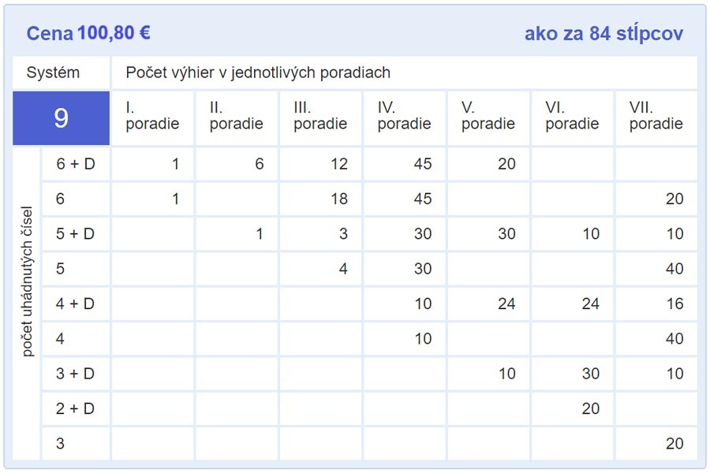The height and width of the screenshot is (473, 710).
Task: Select the '4 + D' row label
Action: coord(75,304)
